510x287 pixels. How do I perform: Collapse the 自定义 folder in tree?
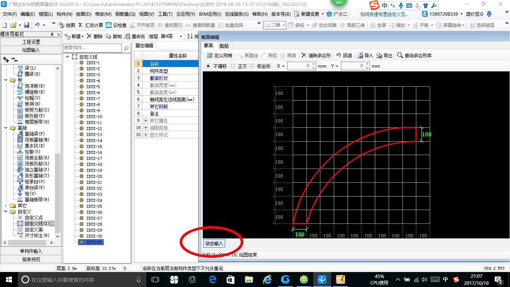pyautogui.click(x=6, y=212)
